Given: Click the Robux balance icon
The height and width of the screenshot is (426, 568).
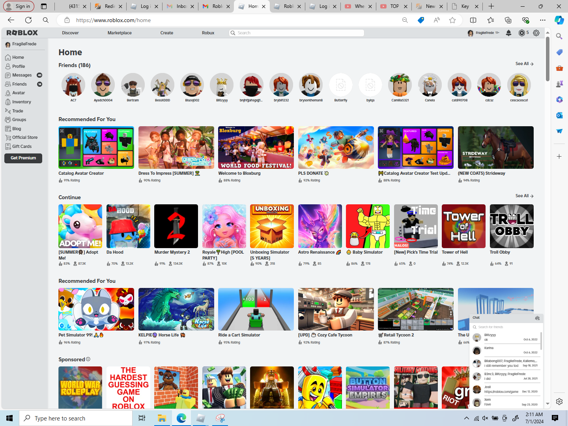Looking at the screenshot, I should click(522, 33).
